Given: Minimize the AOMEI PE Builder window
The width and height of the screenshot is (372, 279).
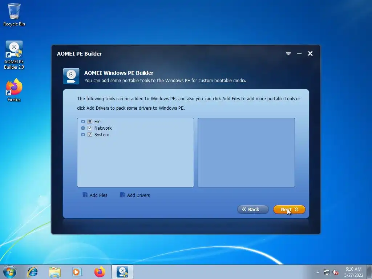Looking at the screenshot, I should coord(299,54).
